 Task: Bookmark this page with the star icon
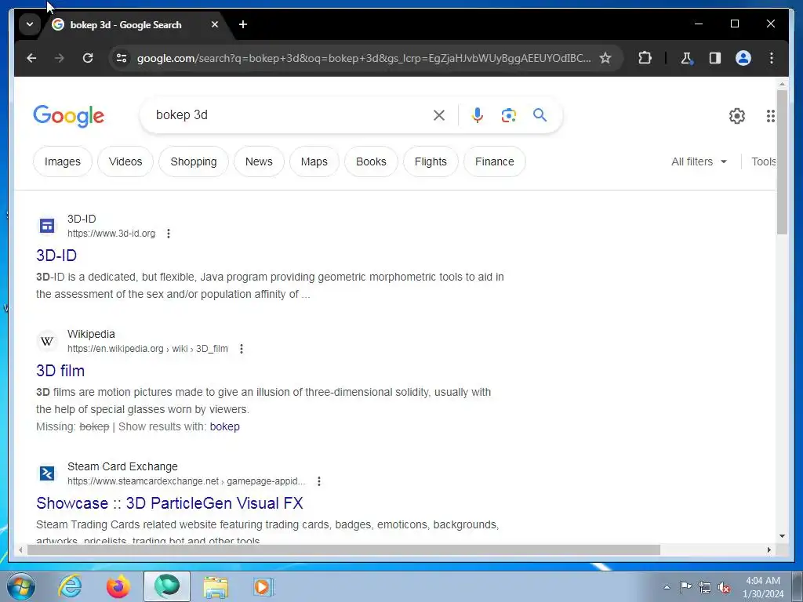(x=605, y=58)
